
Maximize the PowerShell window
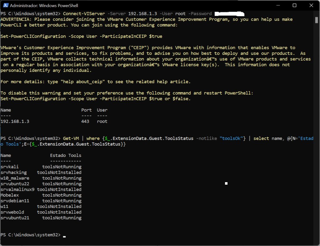click(x=294, y=5)
